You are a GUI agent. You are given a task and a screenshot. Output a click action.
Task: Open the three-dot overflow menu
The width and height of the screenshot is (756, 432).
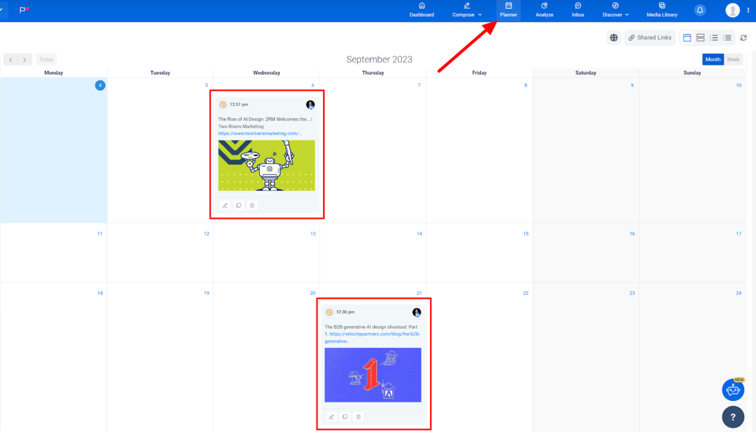(x=748, y=10)
